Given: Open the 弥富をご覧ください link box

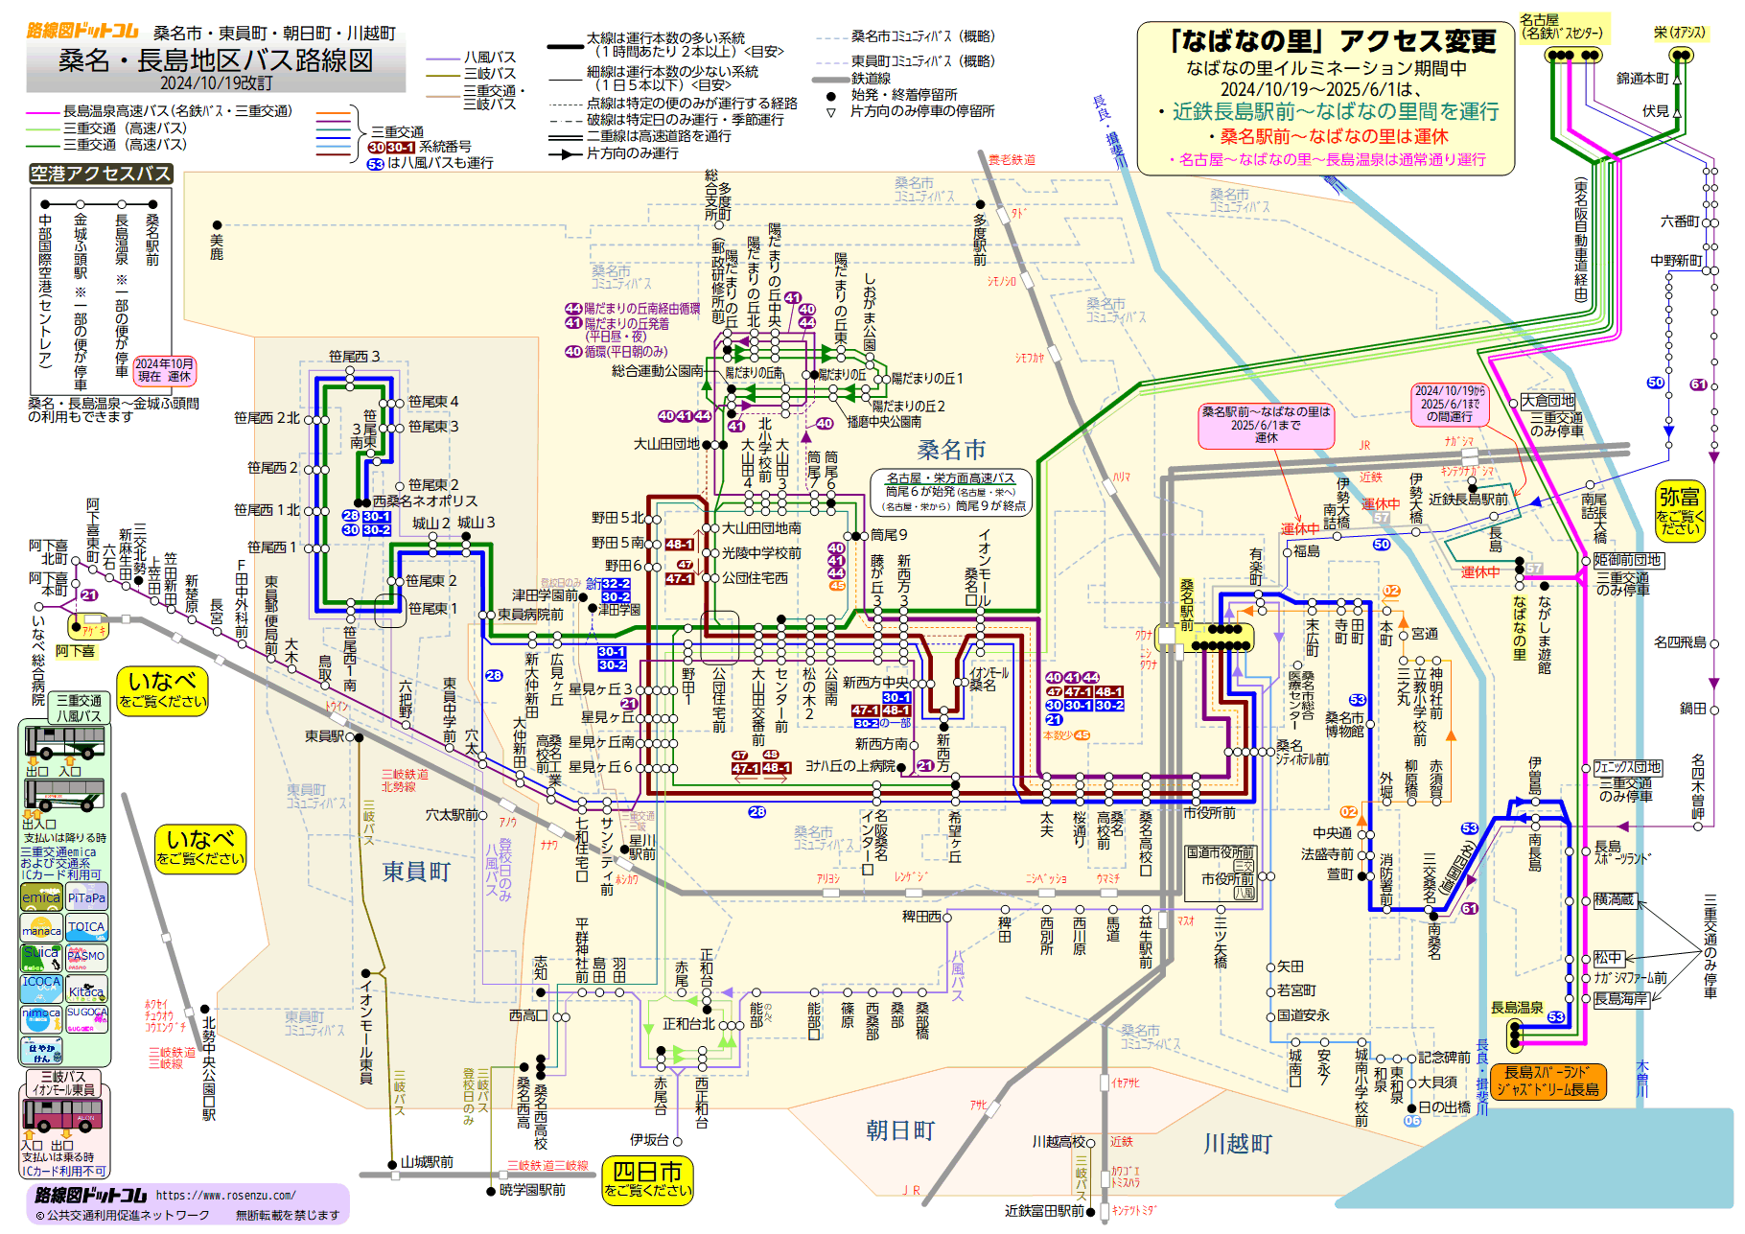Looking at the screenshot, I should point(1680,511).
